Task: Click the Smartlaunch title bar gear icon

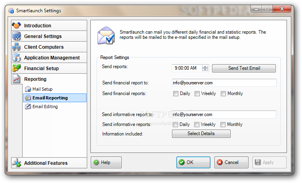Action: pyautogui.click(x=11, y=11)
